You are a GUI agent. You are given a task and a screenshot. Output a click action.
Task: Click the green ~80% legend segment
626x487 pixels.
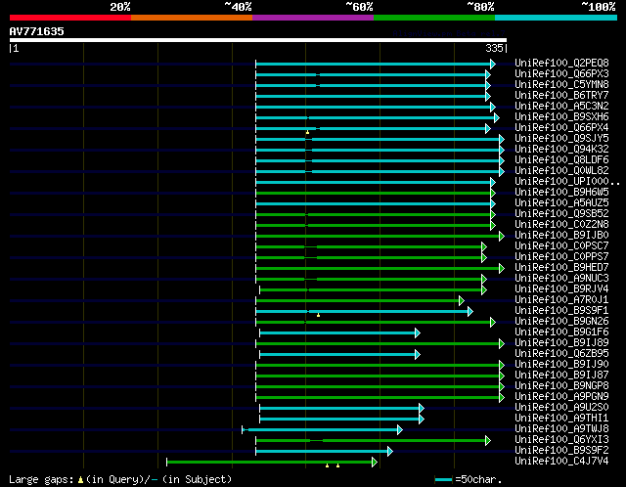click(x=434, y=18)
